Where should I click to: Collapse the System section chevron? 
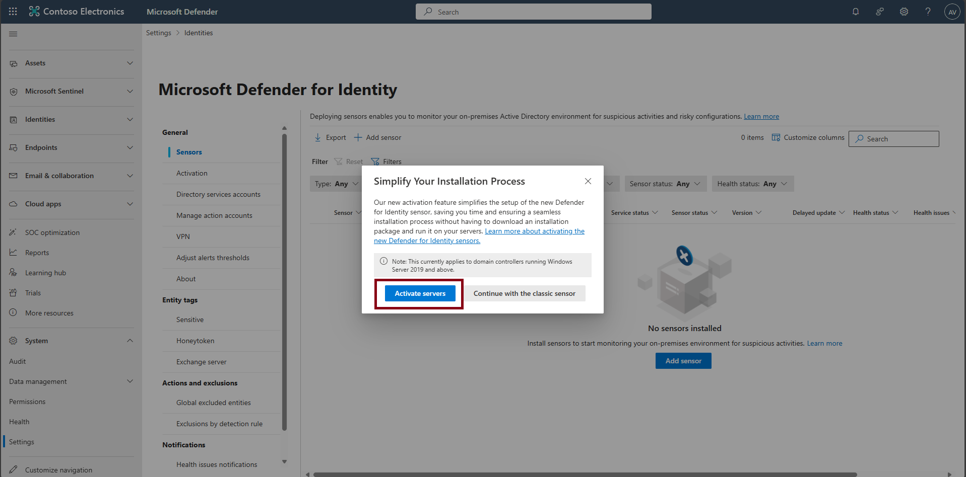tap(130, 341)
